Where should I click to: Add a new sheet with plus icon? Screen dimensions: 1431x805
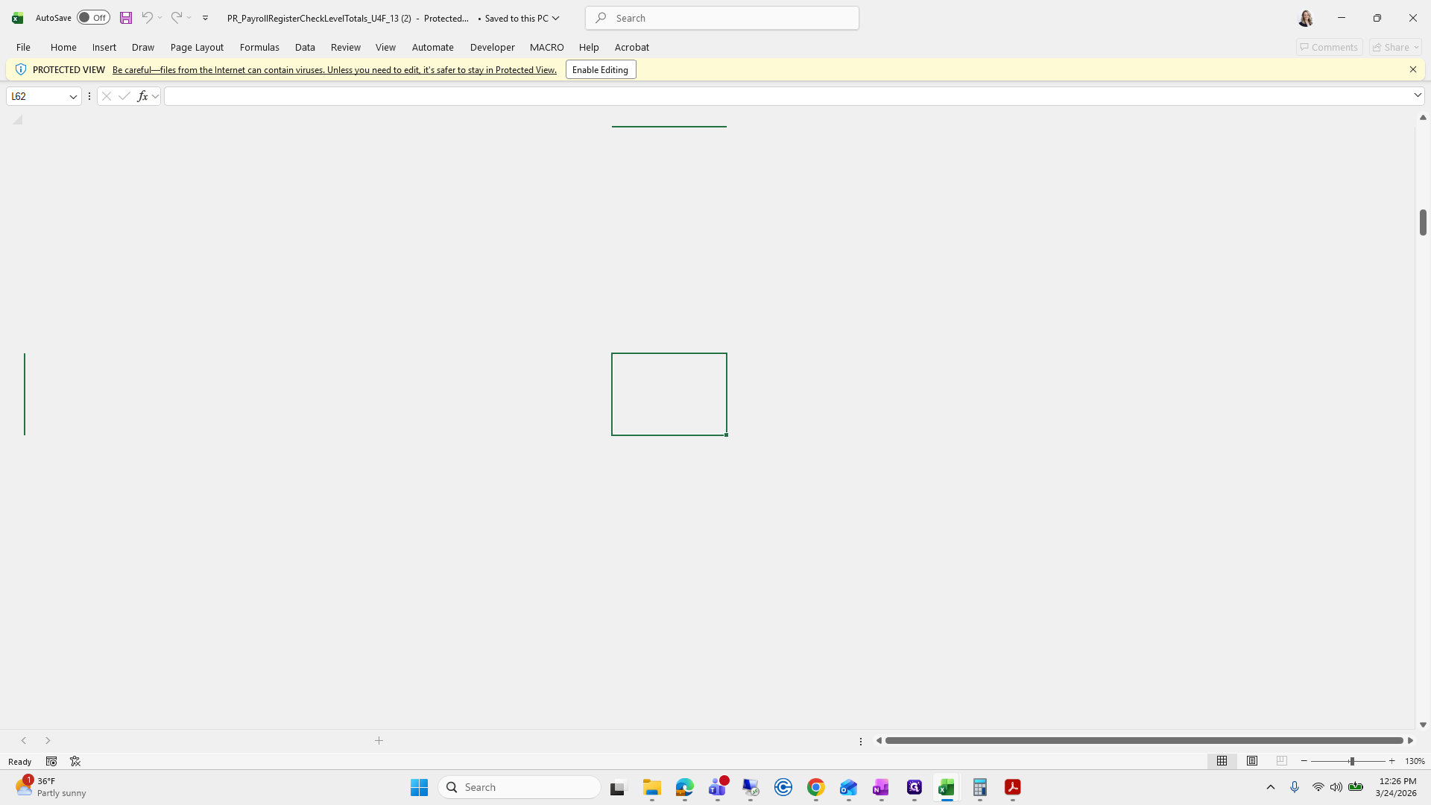(x=379, y=740)
